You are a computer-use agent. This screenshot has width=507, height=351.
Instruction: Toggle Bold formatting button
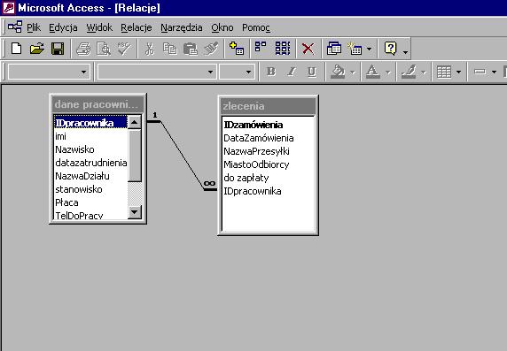point(271,72)
